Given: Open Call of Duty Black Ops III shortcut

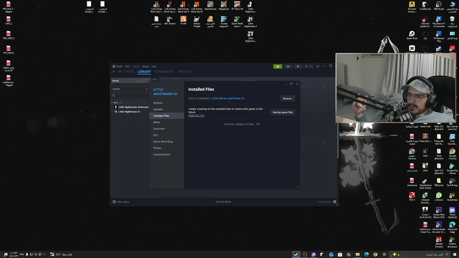Looking at the screenshot, I should [197, 7].
